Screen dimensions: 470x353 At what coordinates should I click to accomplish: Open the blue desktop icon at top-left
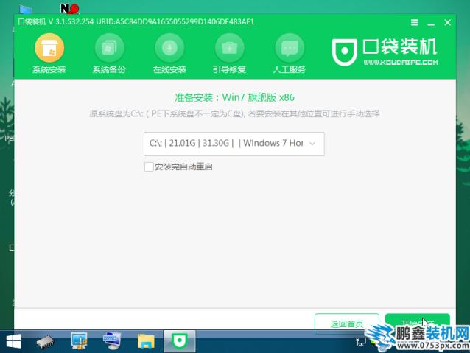click(x=26, y=10)
